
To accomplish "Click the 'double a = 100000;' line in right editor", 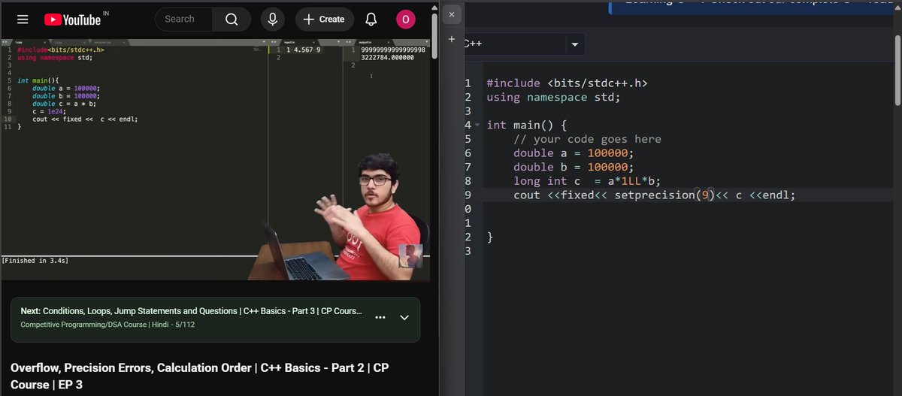I will pos(574,153).
